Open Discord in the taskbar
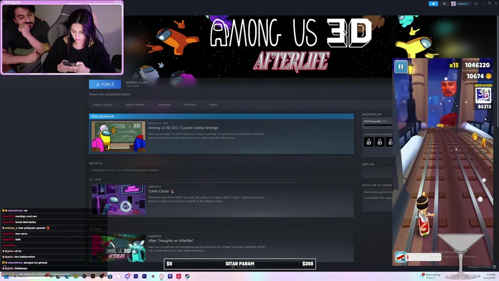The width and height of the screenshot is (499, 281). 127,276
